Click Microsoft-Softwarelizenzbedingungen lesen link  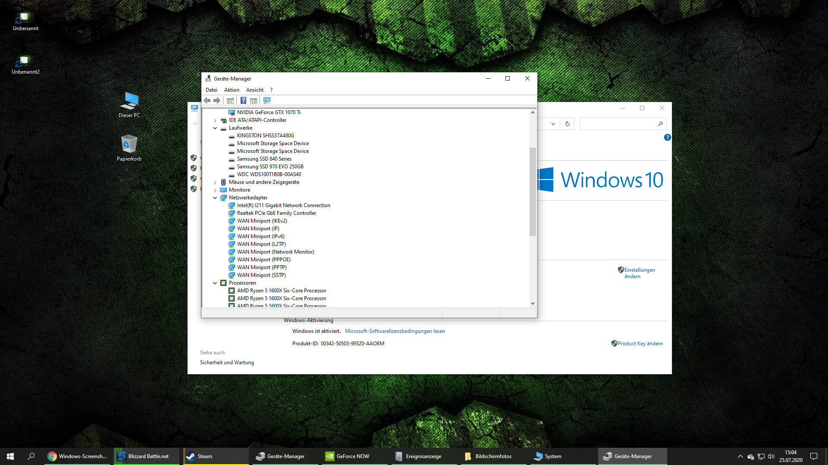pyautogui.click(x=395, y=331)
